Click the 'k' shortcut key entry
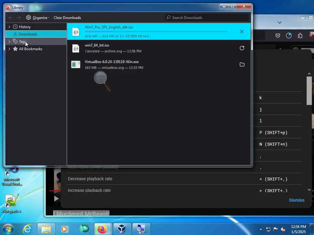Image resolution: width=314 pixels, height=235 pixels. 261,98
